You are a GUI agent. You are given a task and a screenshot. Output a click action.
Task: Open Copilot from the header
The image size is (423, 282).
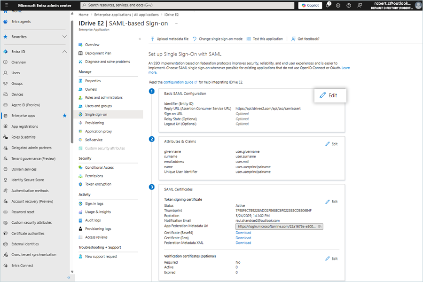[x=310, y=5]
